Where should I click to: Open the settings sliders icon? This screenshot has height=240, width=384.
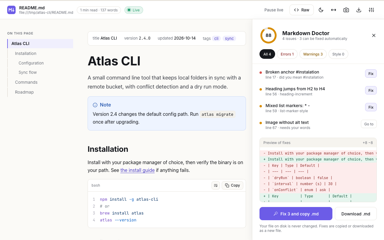(x=371, y=10)
